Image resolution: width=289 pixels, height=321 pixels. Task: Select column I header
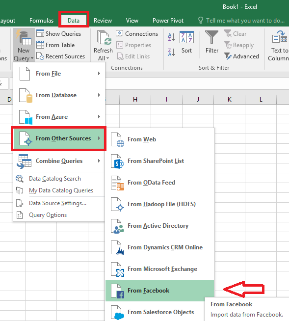point(167,100)
